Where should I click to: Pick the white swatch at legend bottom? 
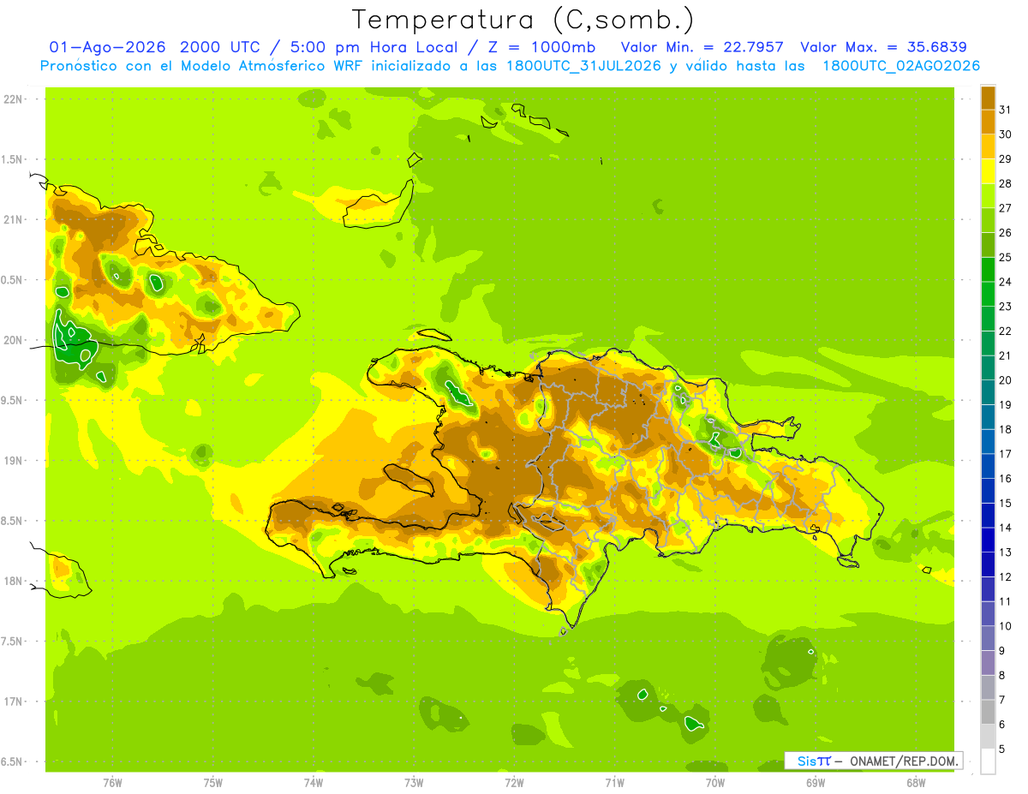(x=988, y=761)
